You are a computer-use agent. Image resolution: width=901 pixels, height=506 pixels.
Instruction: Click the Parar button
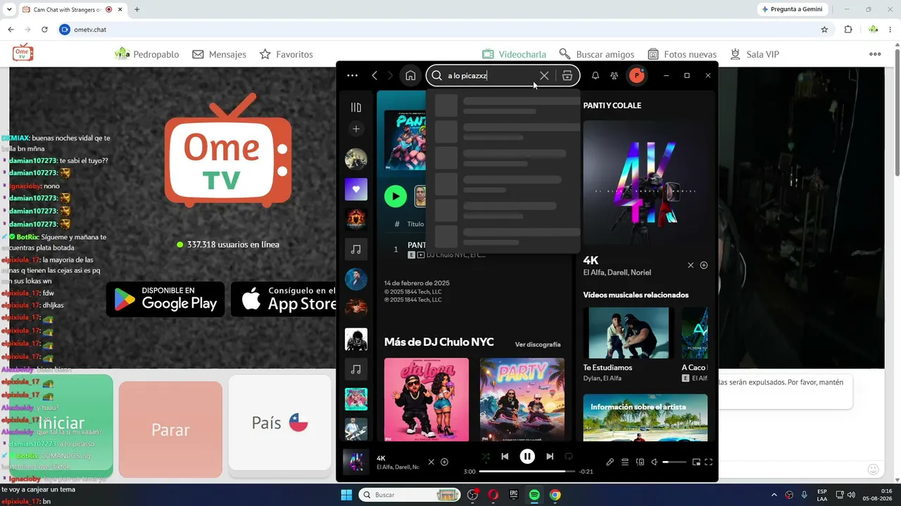(170, 429)
